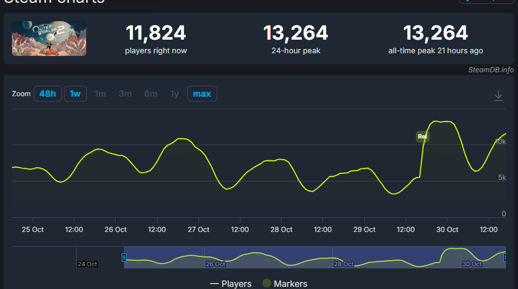518x289 pixels.
Task: Click the 24 Oct label in navigator
Action: [x=87, y=264]
